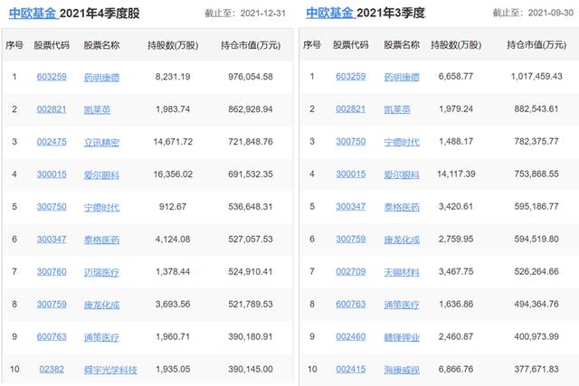The height and width of the screenshot is (386, 579).
Task: Open 通策医疗 link in the 3季度 table
Action: (x=402, y=305)
